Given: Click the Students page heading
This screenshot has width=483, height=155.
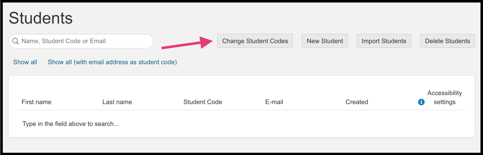Looking at the screenshot, I should pyautogui.click(x=41, y=17).
